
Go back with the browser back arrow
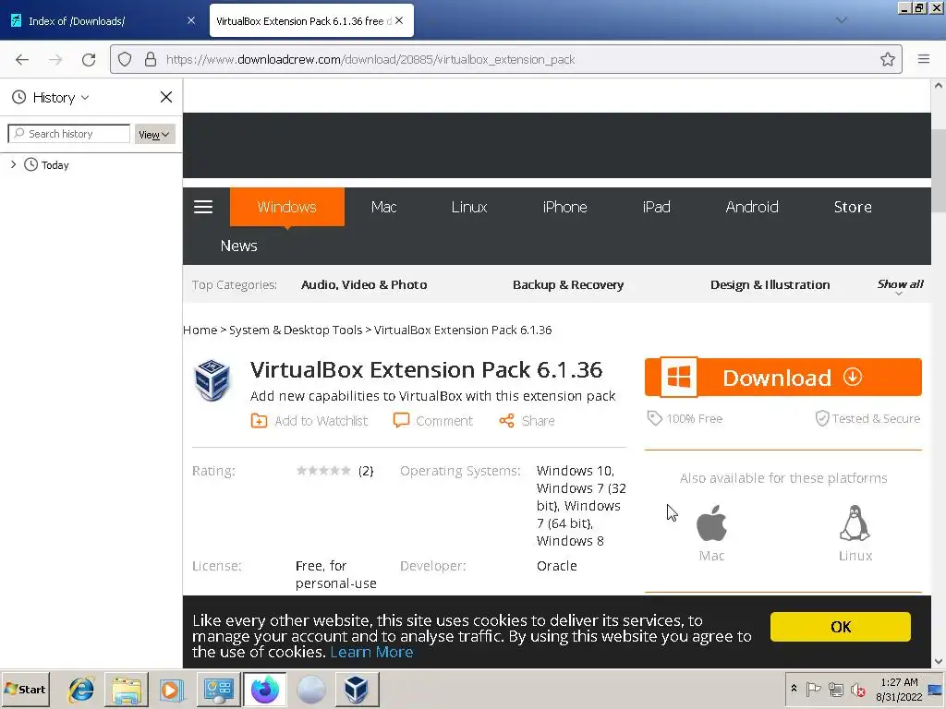click(x=22, y=59)
